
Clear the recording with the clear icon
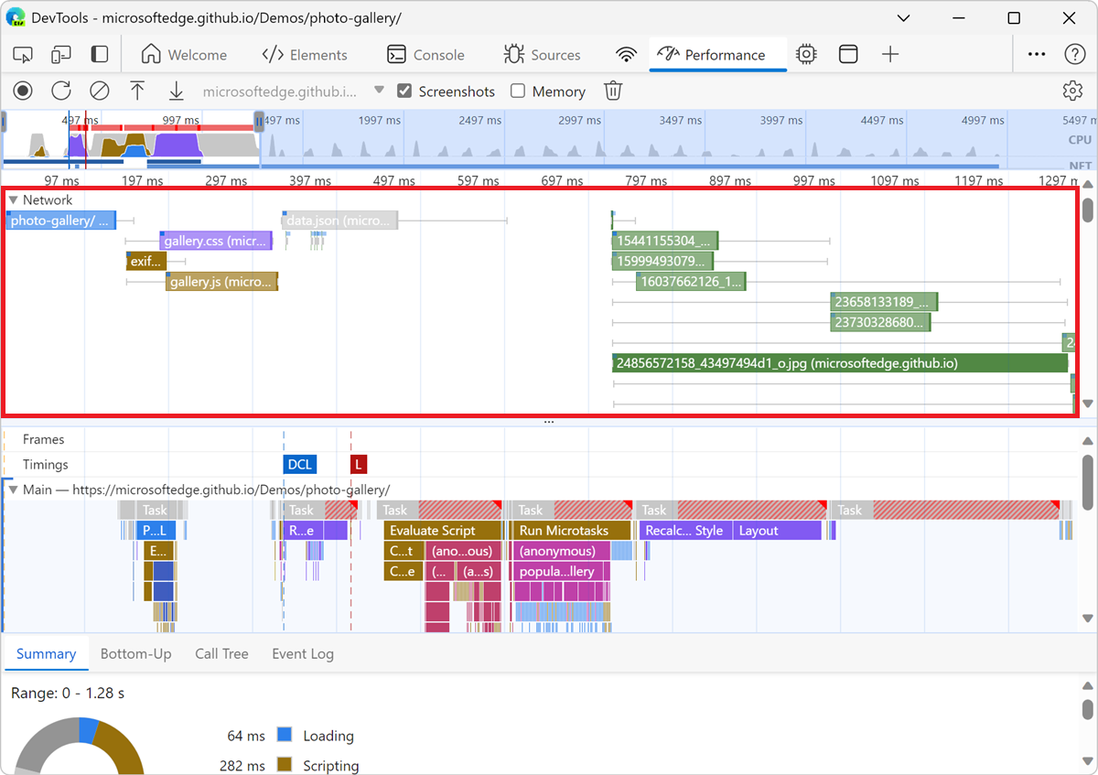pos(99,91)
